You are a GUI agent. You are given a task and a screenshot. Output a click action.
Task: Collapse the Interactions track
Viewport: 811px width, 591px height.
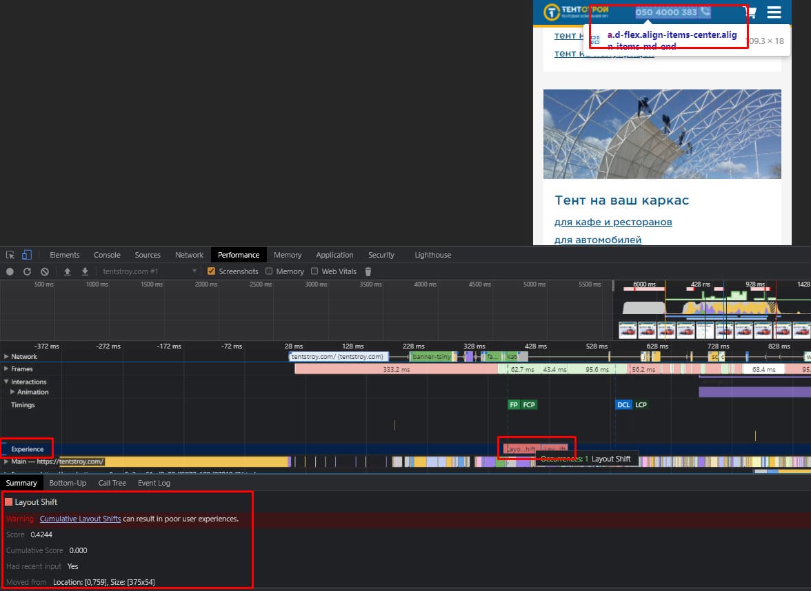(x=7, y=382)
